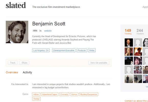Visit the website link
Viewport: 148px width, 102px height.
point(48,31)
